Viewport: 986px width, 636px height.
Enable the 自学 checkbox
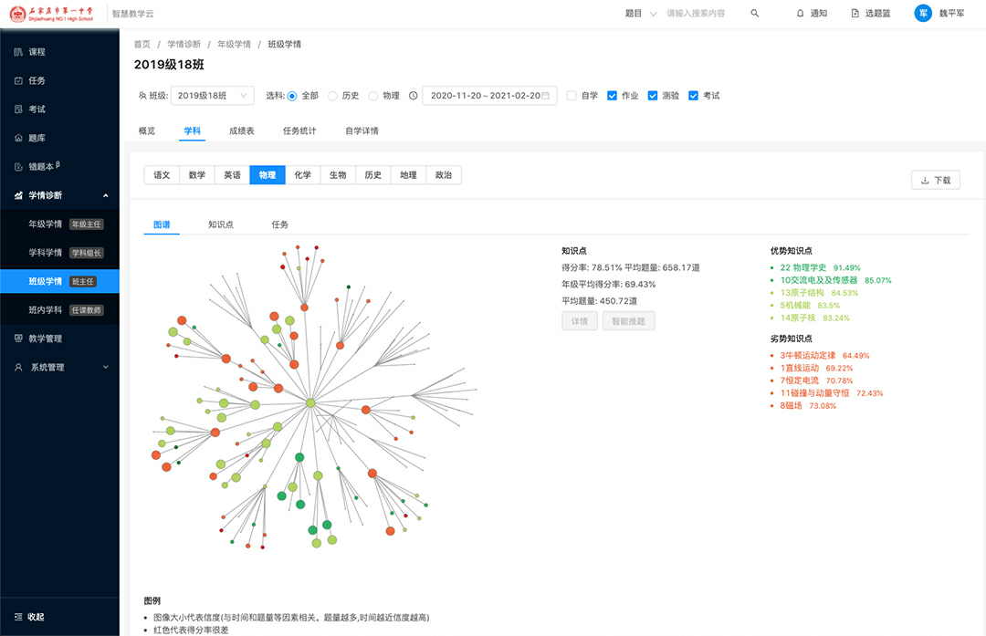572,96
